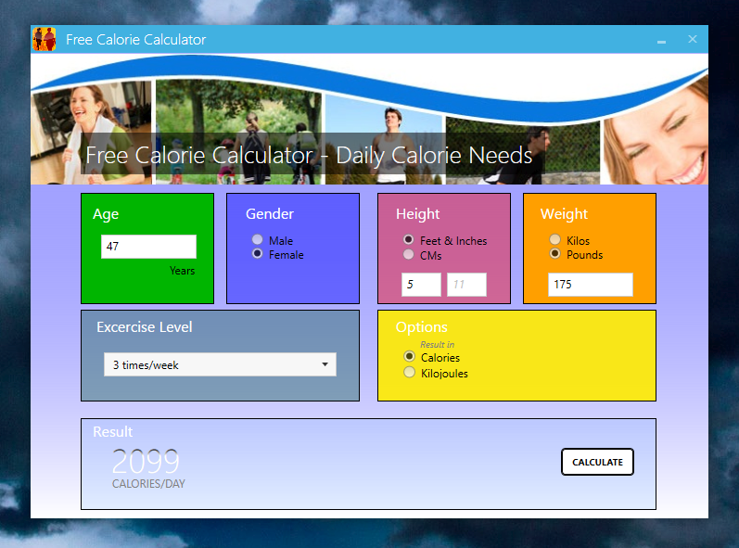The image size is (739, 548).
Task: Click the banner title 'Daily Calorie Needs'
Action: click(434, 155)
